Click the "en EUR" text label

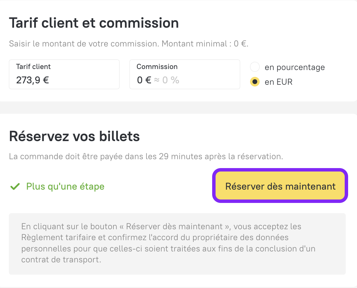[x=278, y=82]
